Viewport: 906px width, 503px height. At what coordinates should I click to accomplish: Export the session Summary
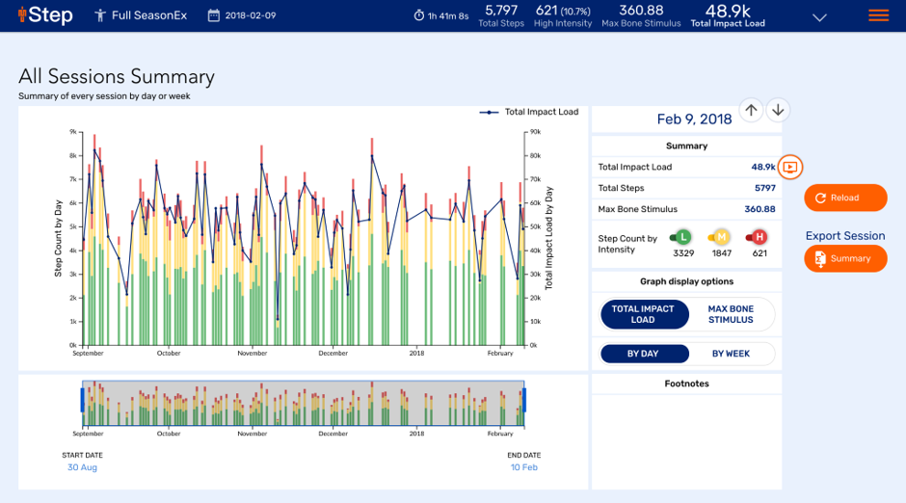[845, 258]
